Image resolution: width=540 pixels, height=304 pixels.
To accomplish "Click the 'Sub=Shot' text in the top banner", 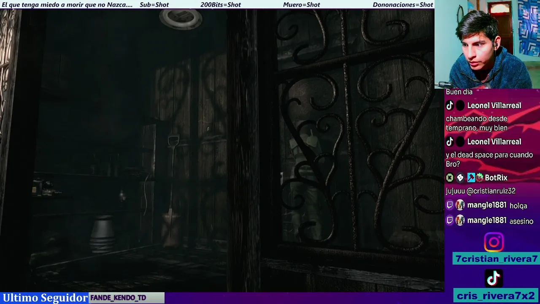I will (154, 5).
